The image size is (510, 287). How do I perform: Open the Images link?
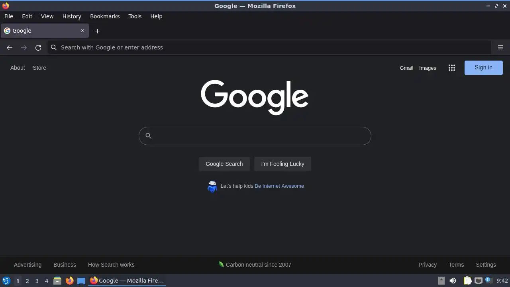click(428, 68)
